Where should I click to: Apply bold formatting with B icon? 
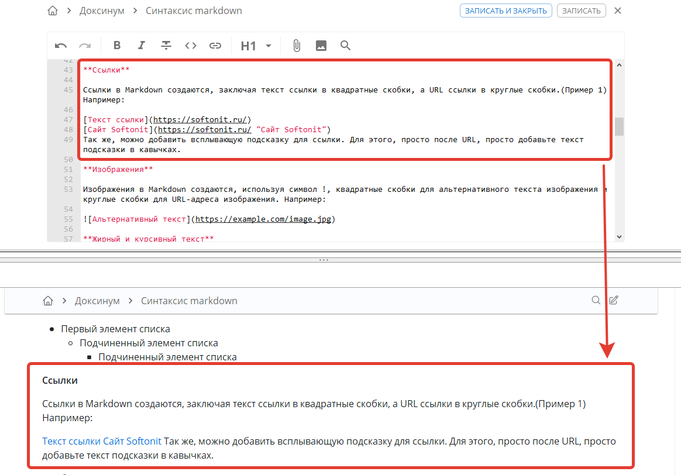click(117, 46)
